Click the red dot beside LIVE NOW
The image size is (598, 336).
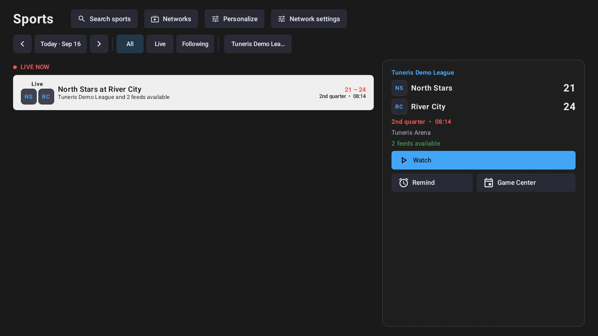(15, 67)
